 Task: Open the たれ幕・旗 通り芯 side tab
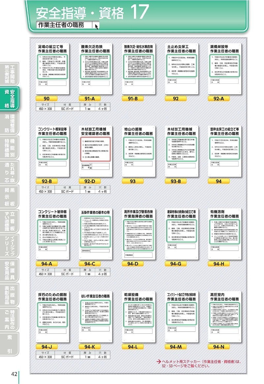pos(9,172)
